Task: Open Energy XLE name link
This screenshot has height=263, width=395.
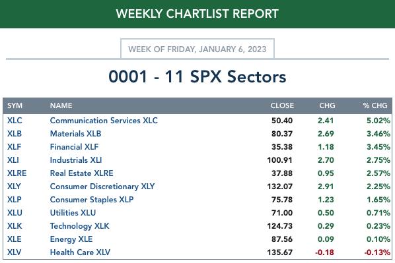Action: [71, 239]
